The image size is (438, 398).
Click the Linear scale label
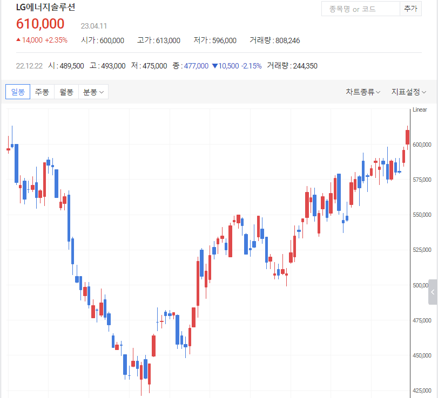420,109
